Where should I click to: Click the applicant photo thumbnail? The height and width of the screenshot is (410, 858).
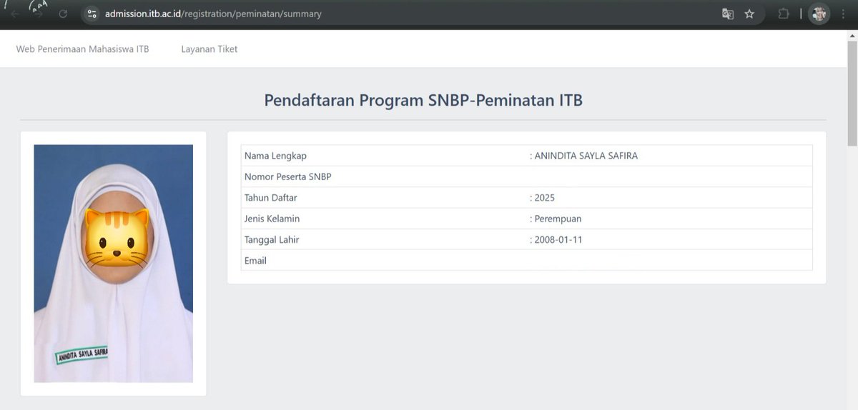click(114, 264)
